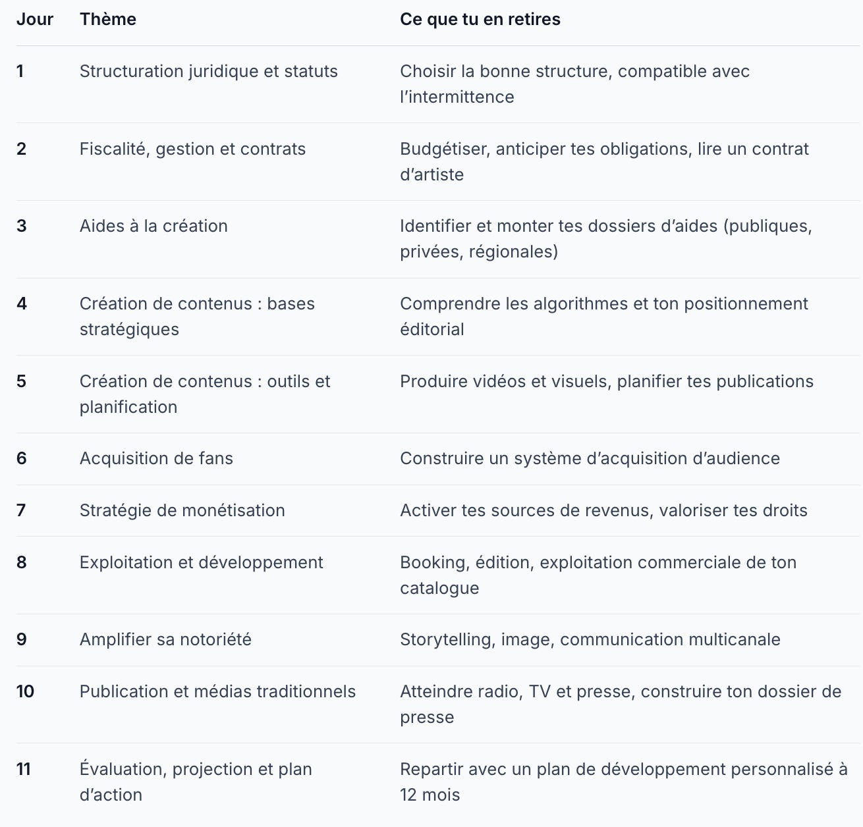Click 'Création de contenus : outils et planification'
Screen dimensions: 863x827
click(205, 394)
